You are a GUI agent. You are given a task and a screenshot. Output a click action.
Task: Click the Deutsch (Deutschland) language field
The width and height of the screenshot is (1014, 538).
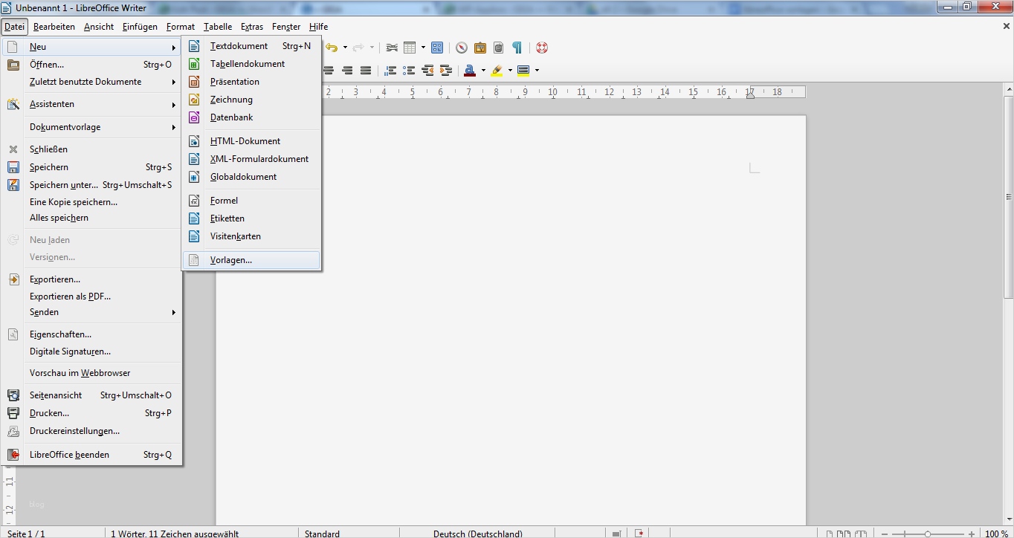(x=478, y=534)
